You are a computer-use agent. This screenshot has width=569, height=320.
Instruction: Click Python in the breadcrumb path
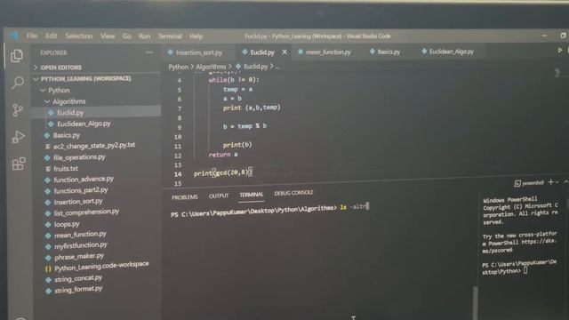[178, 67]
